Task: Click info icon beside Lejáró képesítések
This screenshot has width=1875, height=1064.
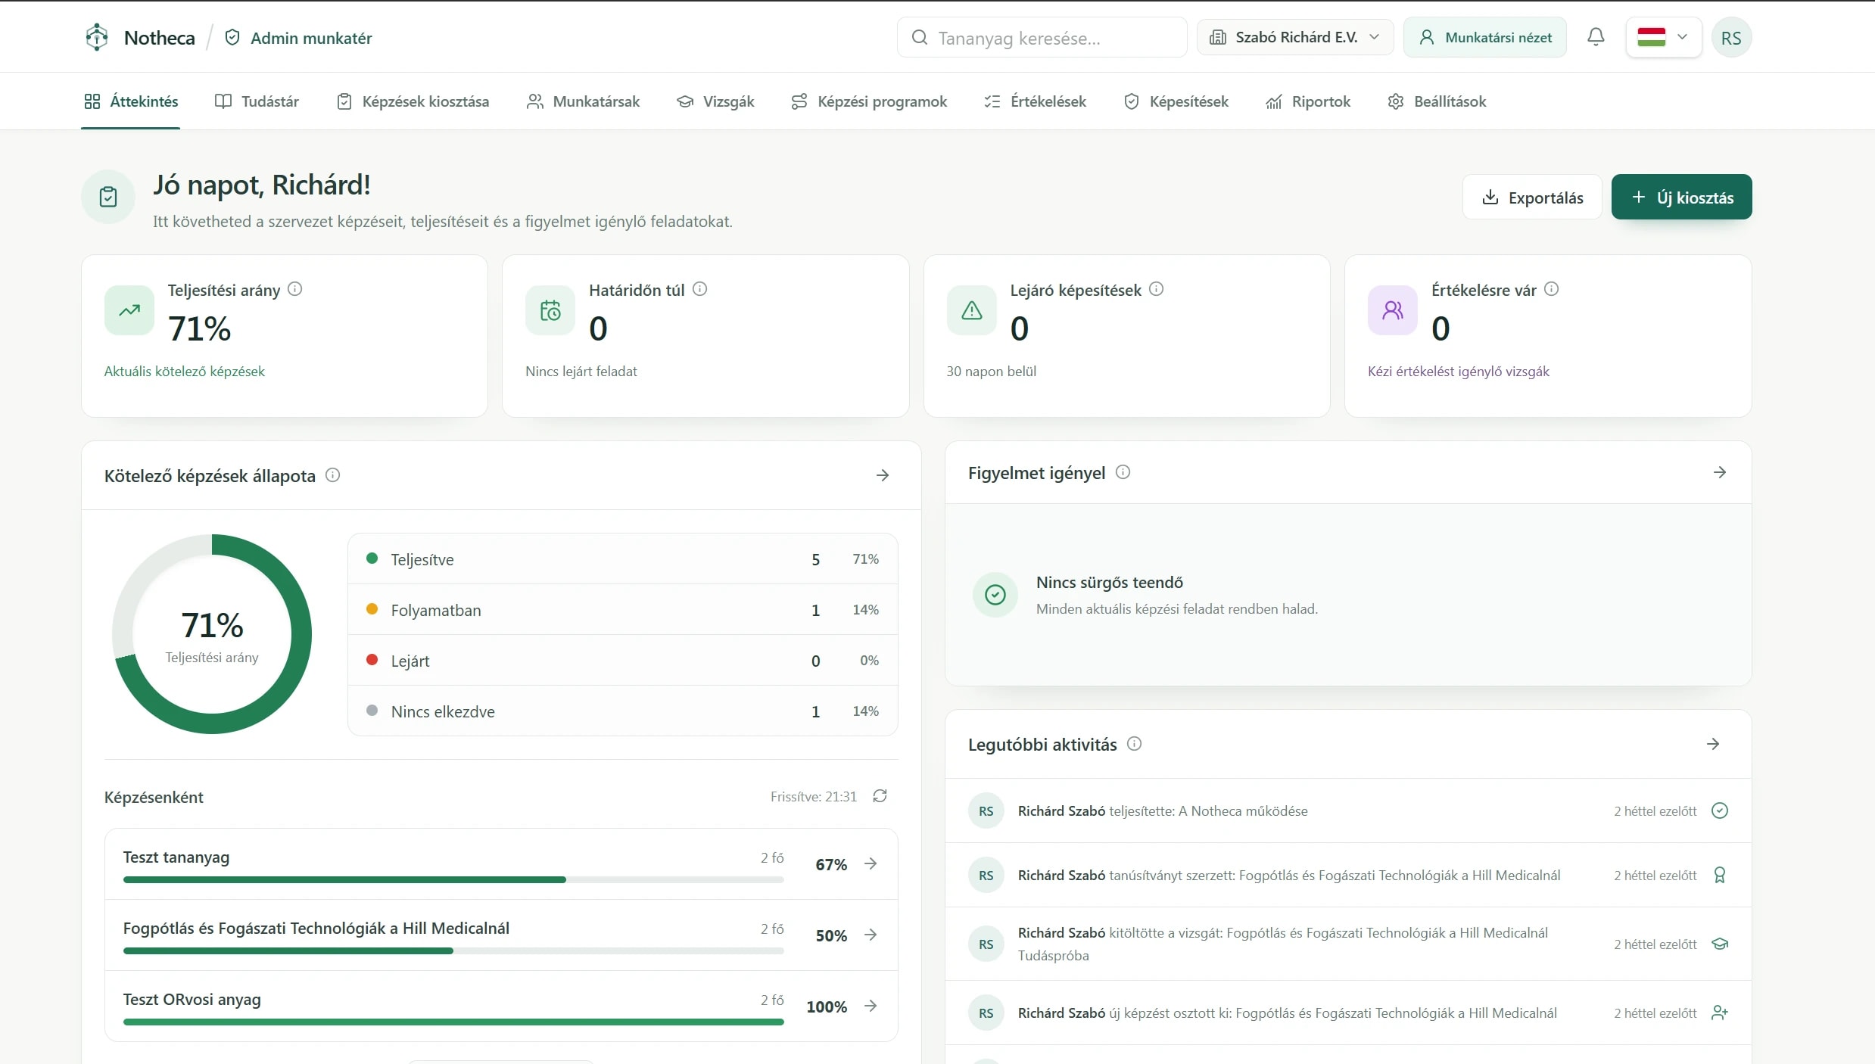Action: (x=1157, y=289)
